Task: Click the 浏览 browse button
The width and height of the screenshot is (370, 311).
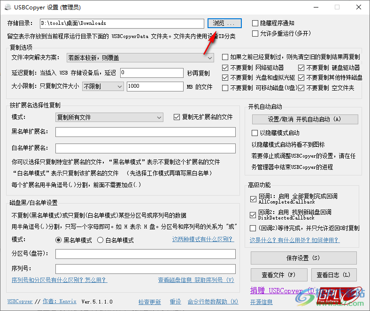Action: point(224,23)
